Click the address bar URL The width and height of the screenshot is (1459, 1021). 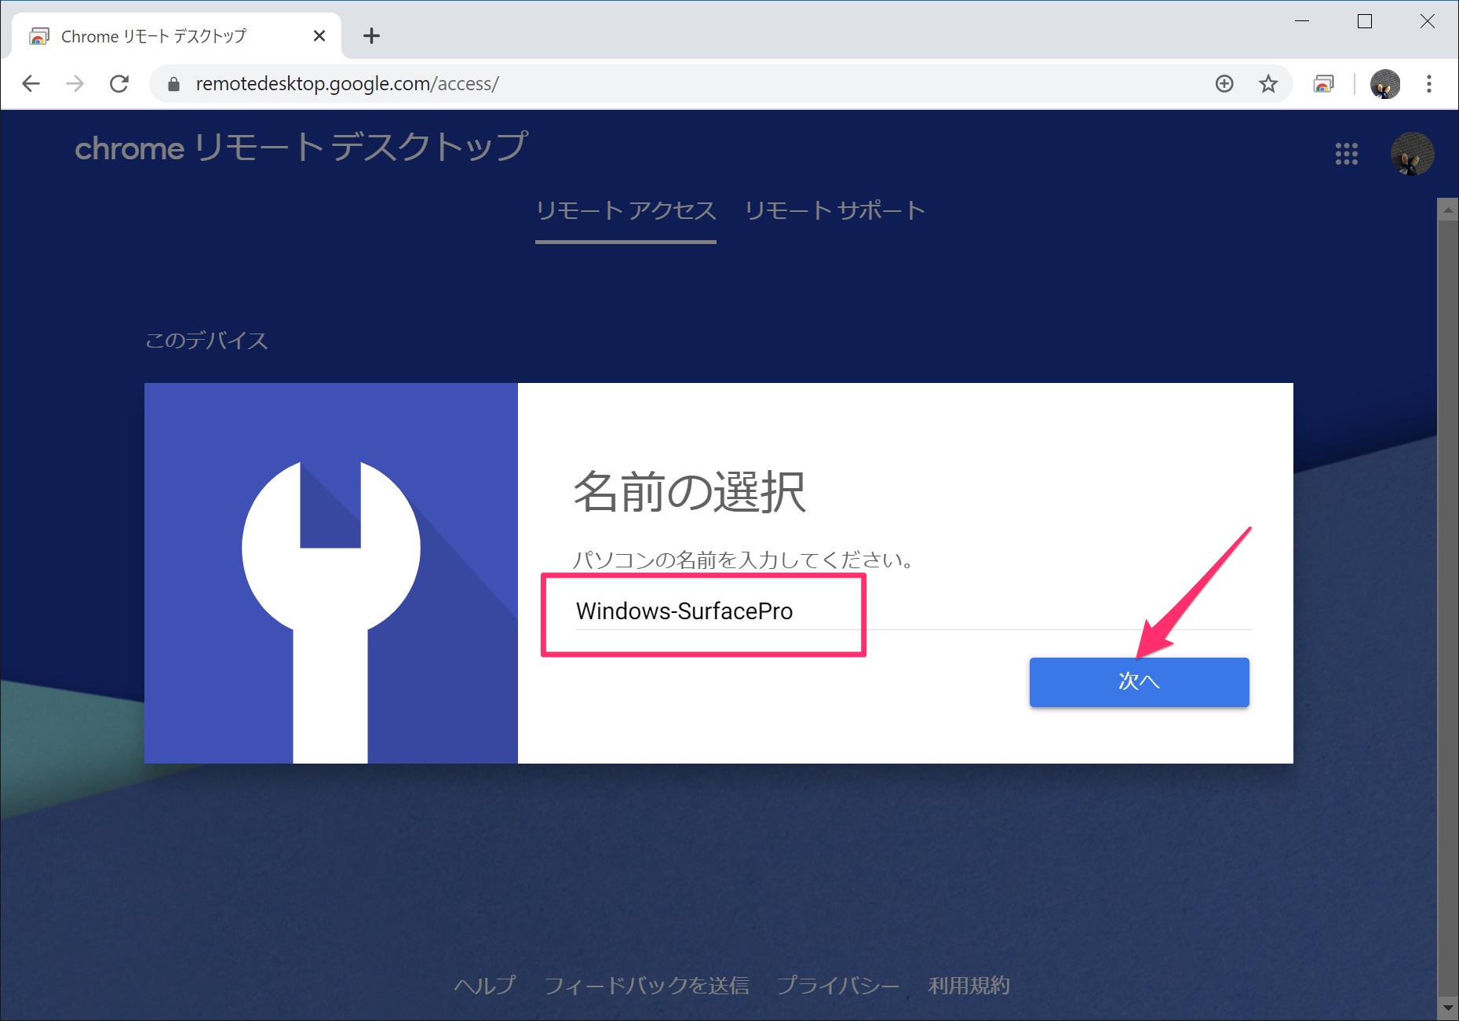347,84
